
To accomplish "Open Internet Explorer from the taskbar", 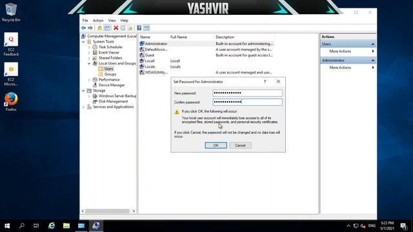I will (x=52, y=226).
